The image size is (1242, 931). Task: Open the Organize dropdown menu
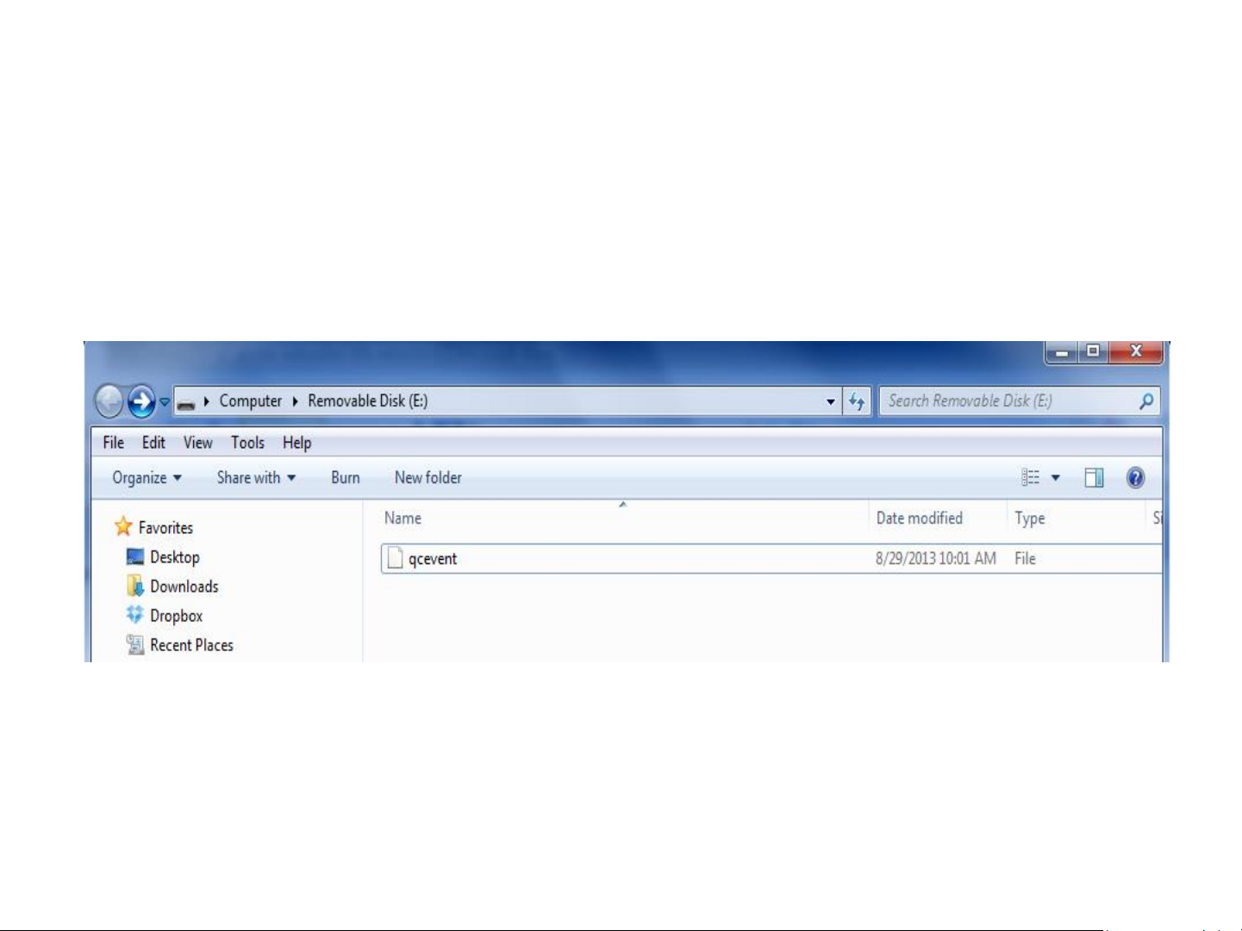coord(147,478)
